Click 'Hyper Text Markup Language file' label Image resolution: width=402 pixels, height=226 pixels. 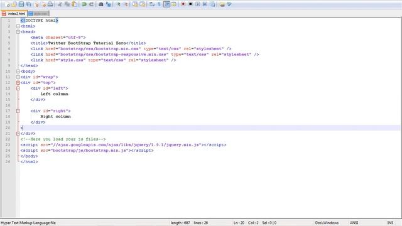[x=28, y=223]
